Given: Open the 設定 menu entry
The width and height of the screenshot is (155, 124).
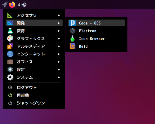Looking at the screenshot, I should point(34,69).
